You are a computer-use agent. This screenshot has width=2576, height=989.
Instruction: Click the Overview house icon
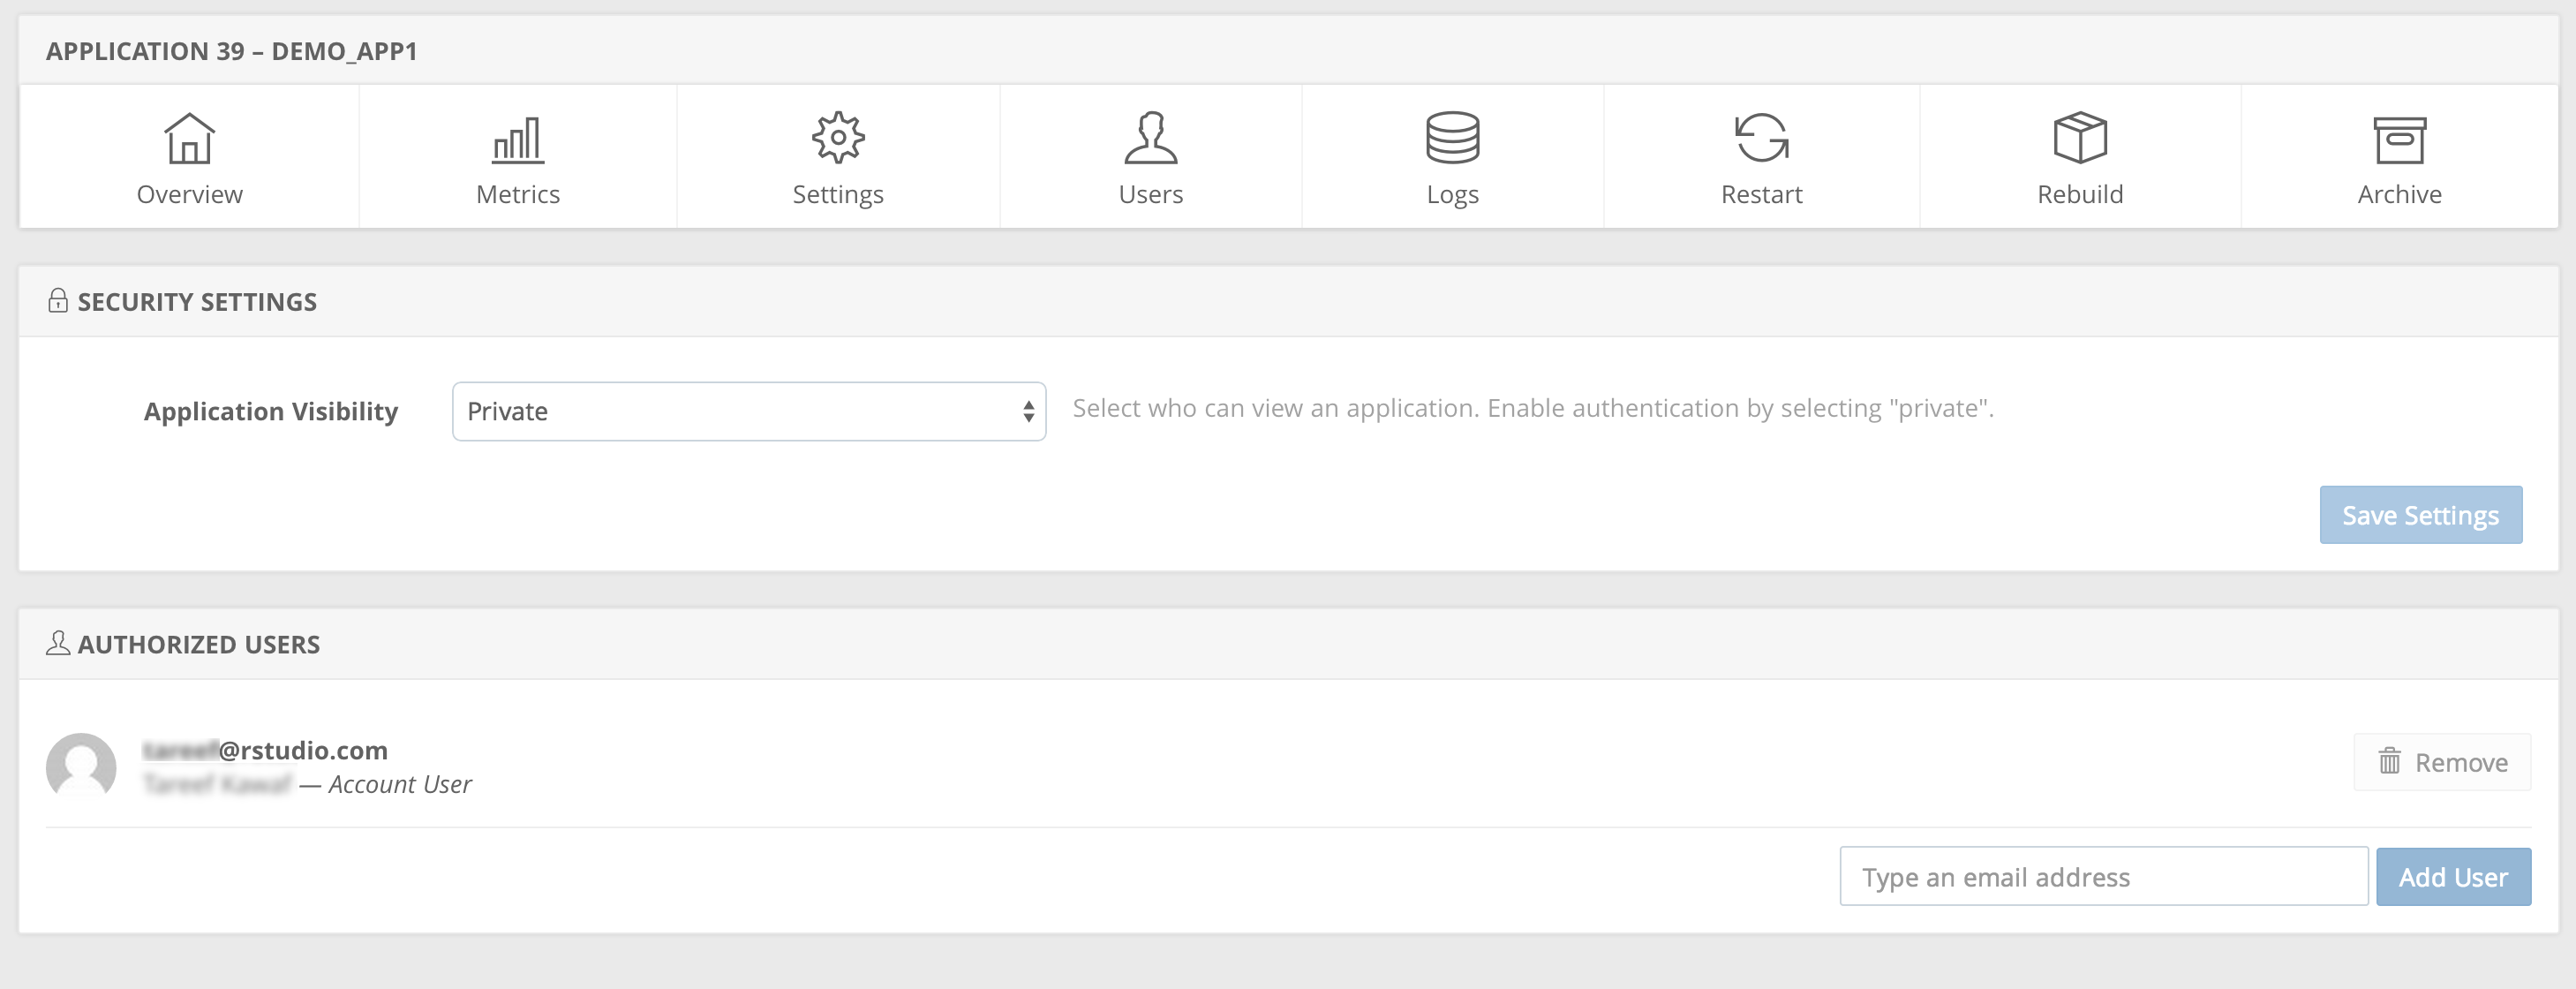click(x=189, y=138)
